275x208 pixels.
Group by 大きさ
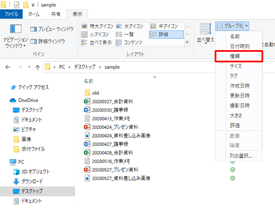239,116
